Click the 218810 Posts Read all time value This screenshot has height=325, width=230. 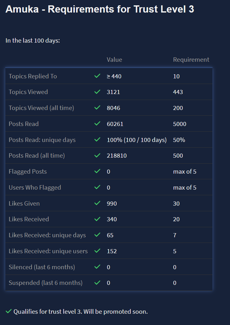(117, 156)
